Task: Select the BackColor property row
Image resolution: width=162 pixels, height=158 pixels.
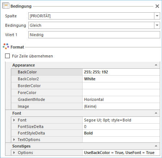Action: tap(86, 72)
